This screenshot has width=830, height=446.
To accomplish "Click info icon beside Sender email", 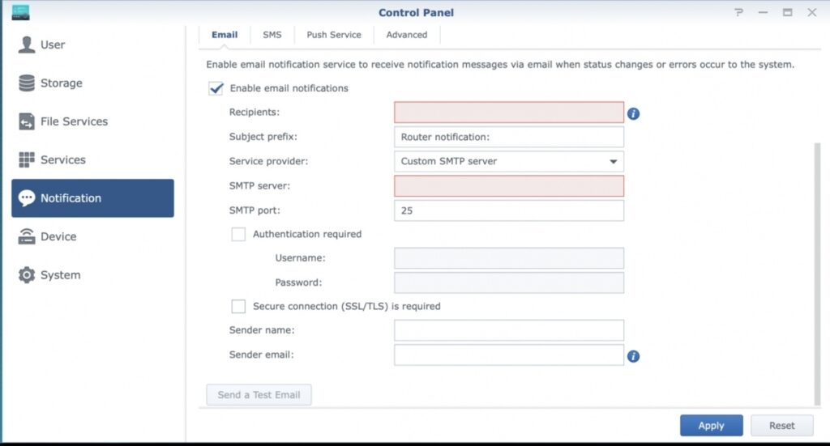I will tap(633, 356).
